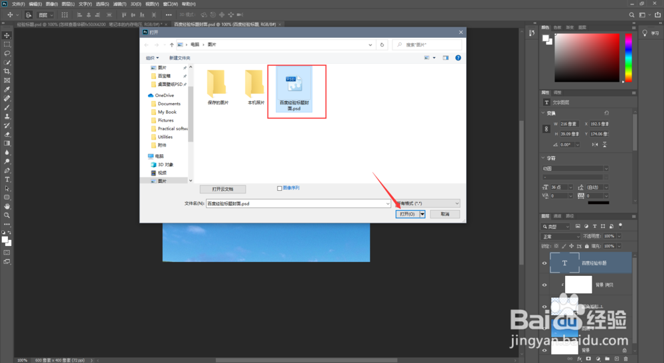This screenshot has height=363, width=664.
Task: Click the 取消 button
Action: pyautogui.click(x=445, y=214)
